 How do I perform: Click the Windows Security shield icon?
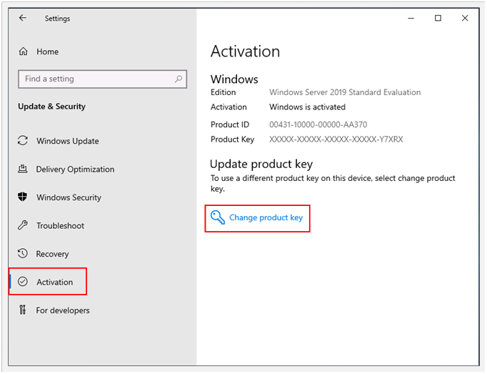tap(23, 197)
